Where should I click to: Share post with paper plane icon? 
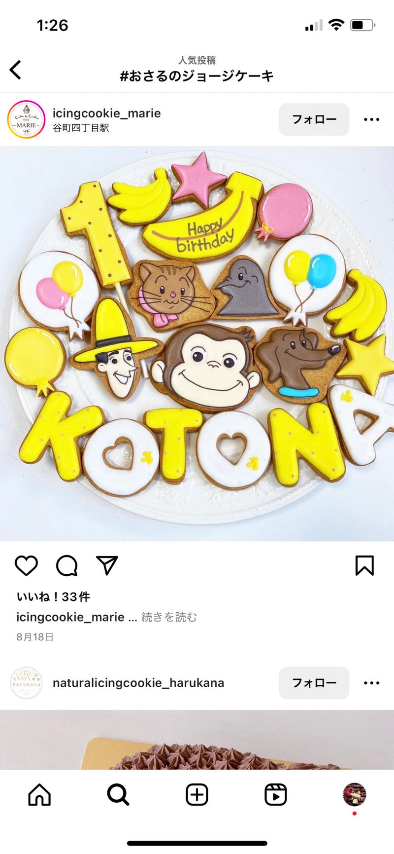(107, 565)
